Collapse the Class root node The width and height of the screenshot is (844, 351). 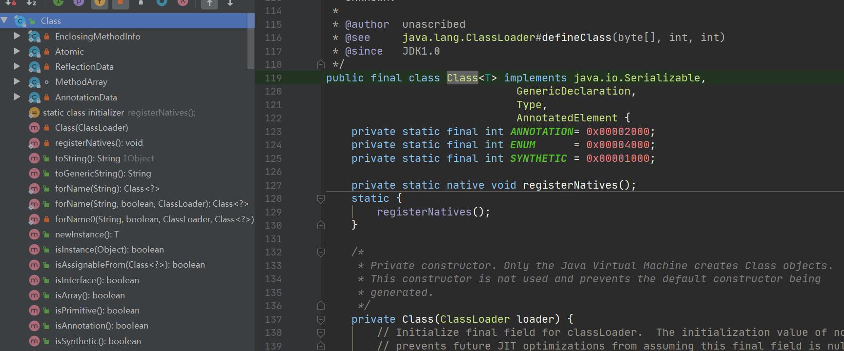pos(4,20)
